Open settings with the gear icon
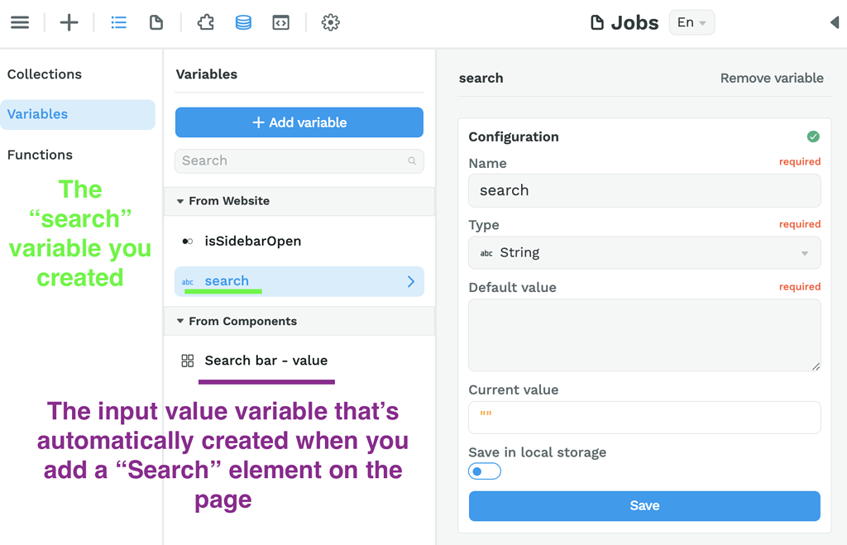The image size is (847, 545). tap(330, 22)
